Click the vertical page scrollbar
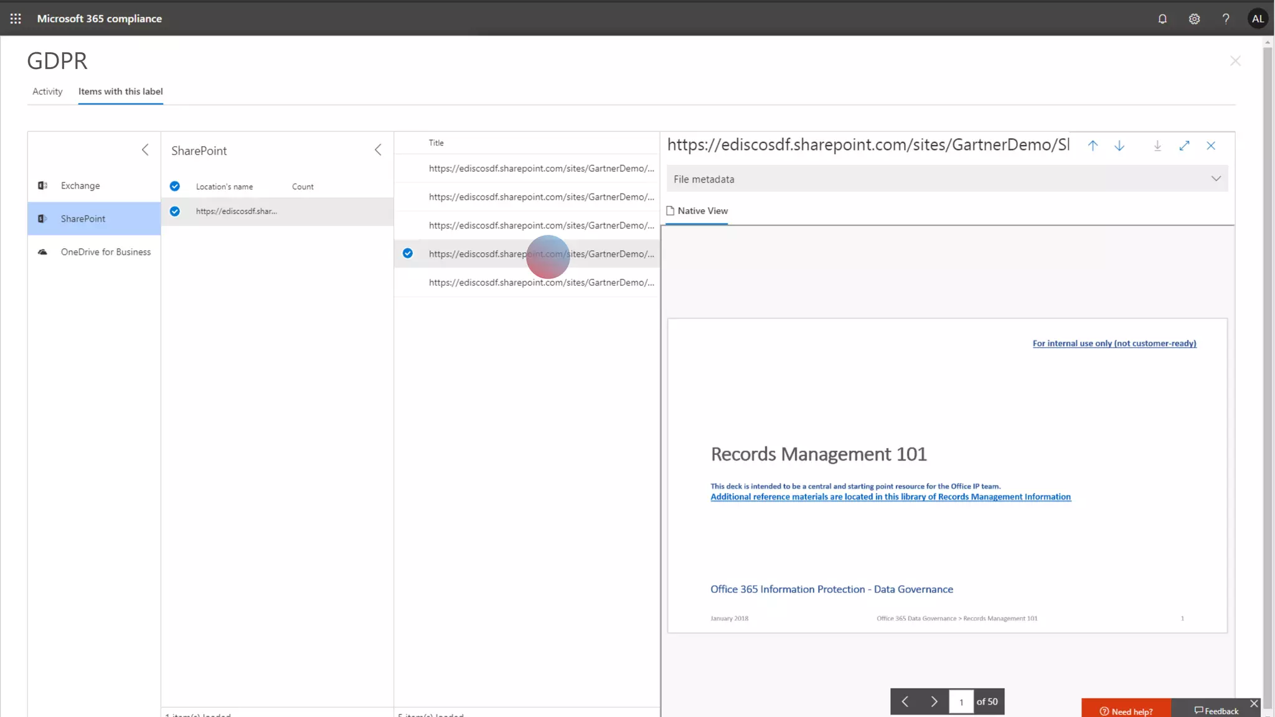The image size is (1275, 717). pyautogui.click(x=1268, y=373)
